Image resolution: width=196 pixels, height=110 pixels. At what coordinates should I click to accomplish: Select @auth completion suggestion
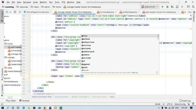(x=119, y=67)
